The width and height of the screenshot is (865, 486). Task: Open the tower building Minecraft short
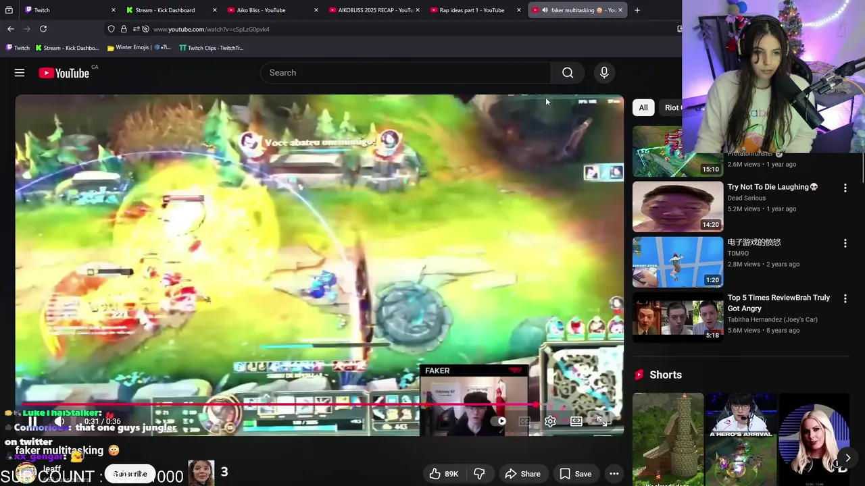coord(668,439)
